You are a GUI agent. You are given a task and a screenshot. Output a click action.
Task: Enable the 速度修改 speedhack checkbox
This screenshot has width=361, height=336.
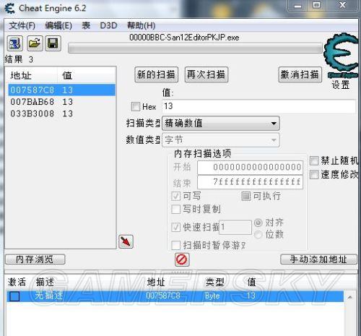[x=314, y=175]
